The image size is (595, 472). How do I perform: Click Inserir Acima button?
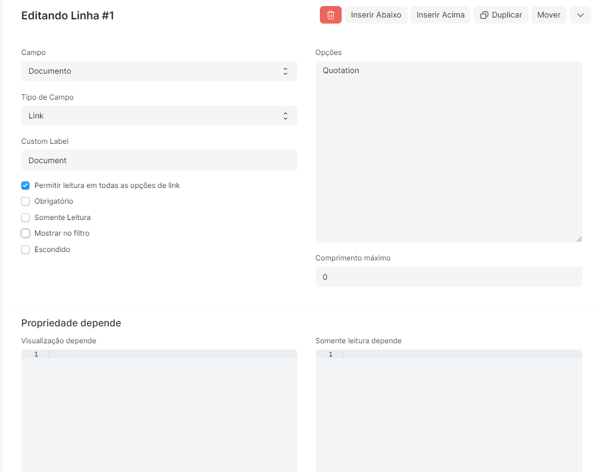[x=440, y=15]
